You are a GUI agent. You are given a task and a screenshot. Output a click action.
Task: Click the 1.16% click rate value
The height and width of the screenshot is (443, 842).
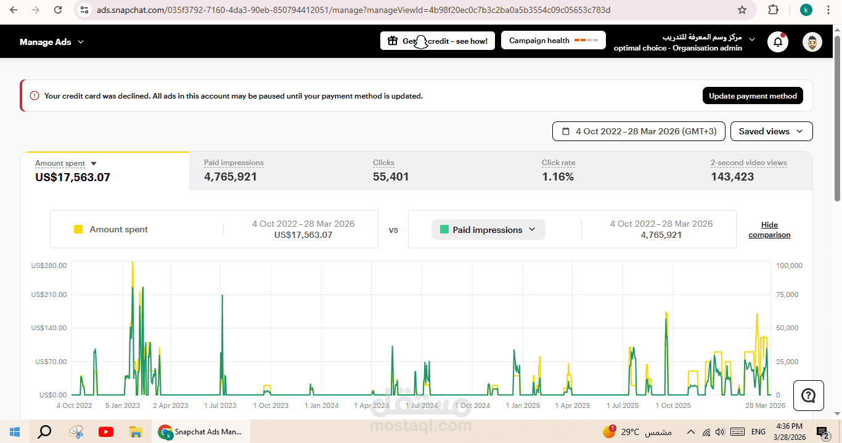click(x=558, y=177)
